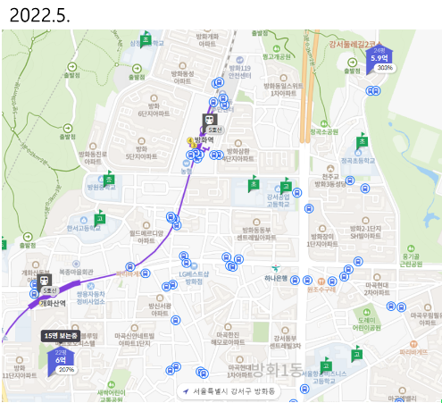The width and height of the screenshot is (442, 403).
Task: Click the 5호선 label at 개화산역
Action: click(x=49, y=290)
